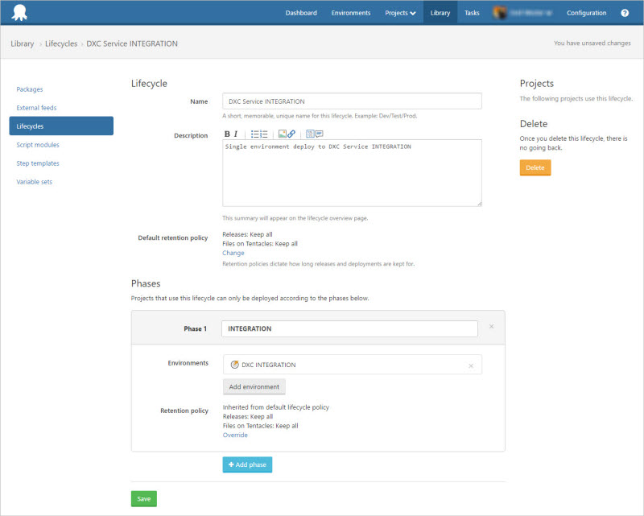
Task: Click the green Save button
Action: pyautogui.click(x=143, y=499)
